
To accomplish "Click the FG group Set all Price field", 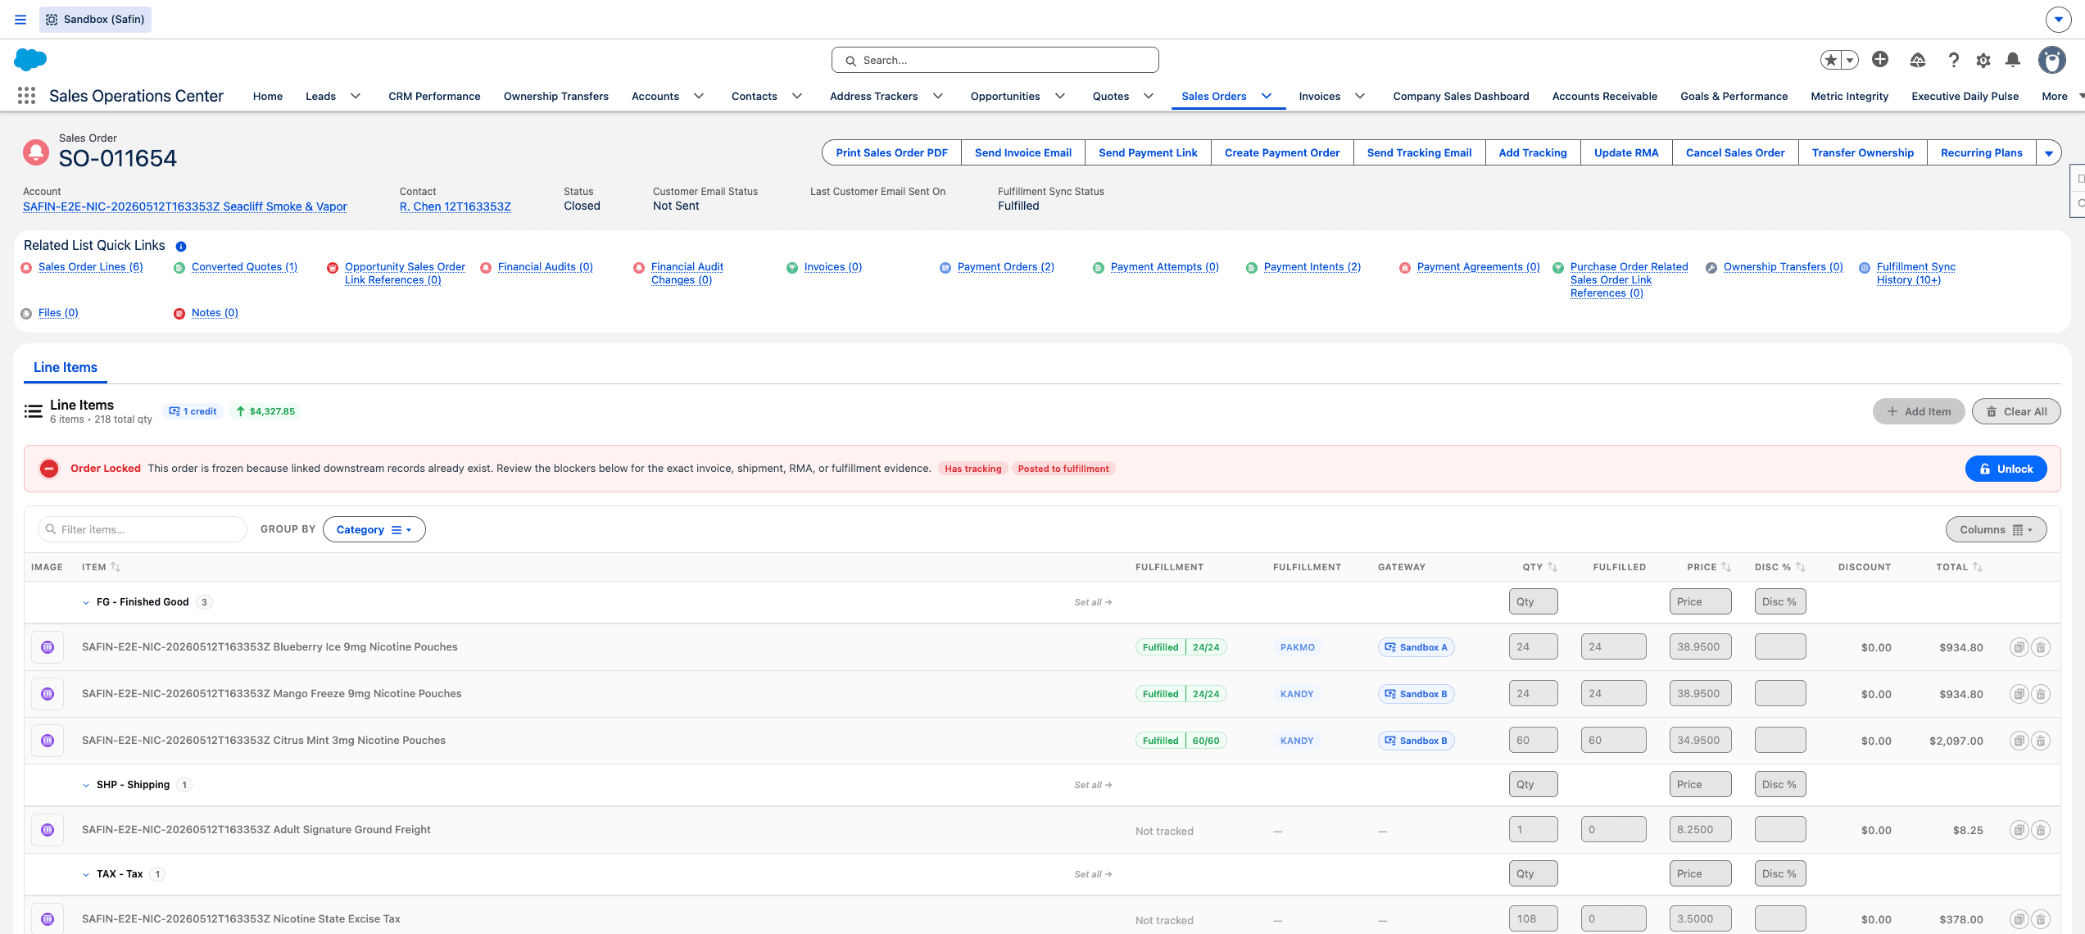I will point(1700,601).
